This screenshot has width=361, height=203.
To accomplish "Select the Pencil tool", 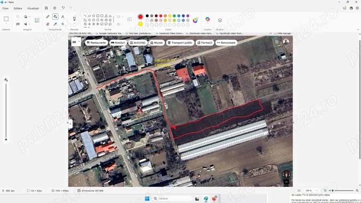I will 48,16.
